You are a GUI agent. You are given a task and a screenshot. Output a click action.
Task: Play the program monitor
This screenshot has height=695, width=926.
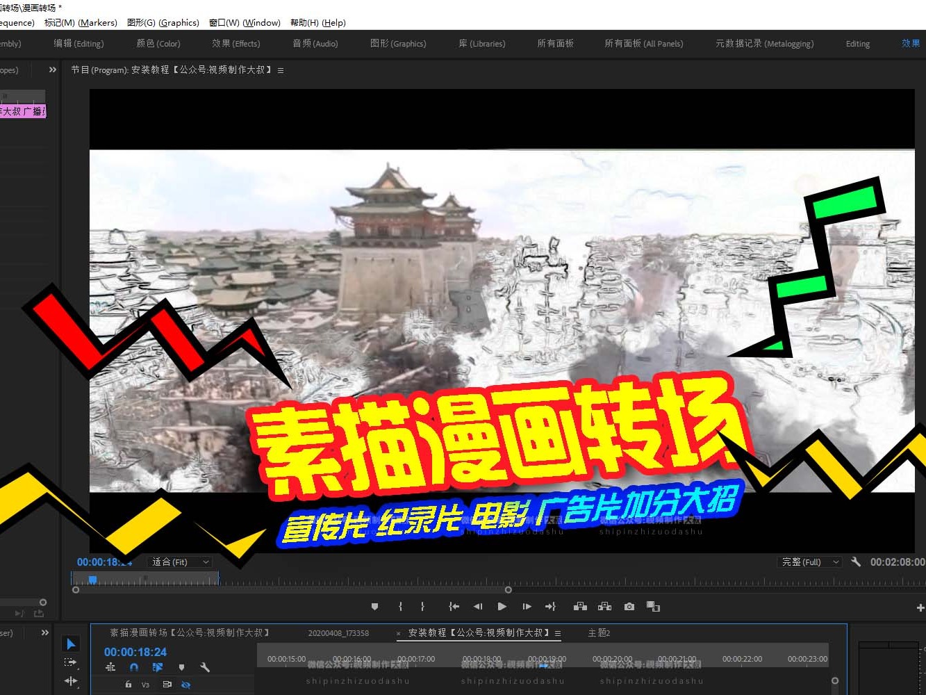(x=502, y=607)
